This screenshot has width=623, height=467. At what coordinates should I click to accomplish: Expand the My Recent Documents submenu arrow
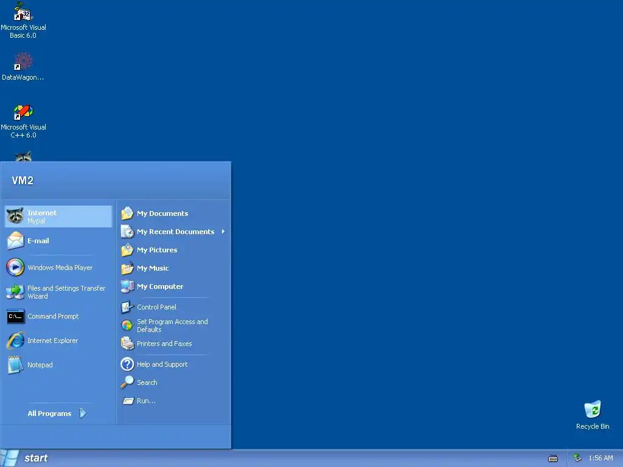pyautogui.click(x=223, y=232)
